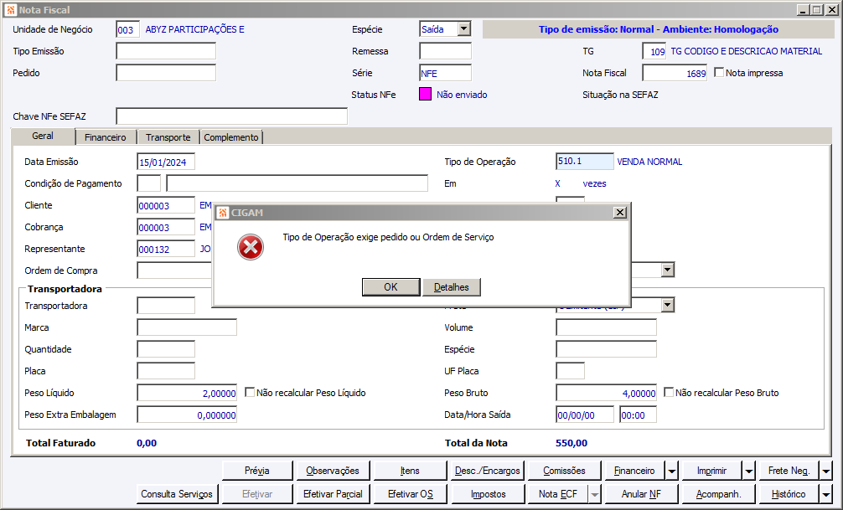Open Comissões
843x510 pixels.
pyautogui.click(x=564, y=471)
